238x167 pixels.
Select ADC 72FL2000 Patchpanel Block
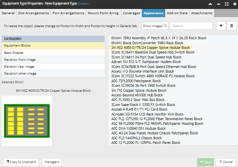(x=136, y=81)
